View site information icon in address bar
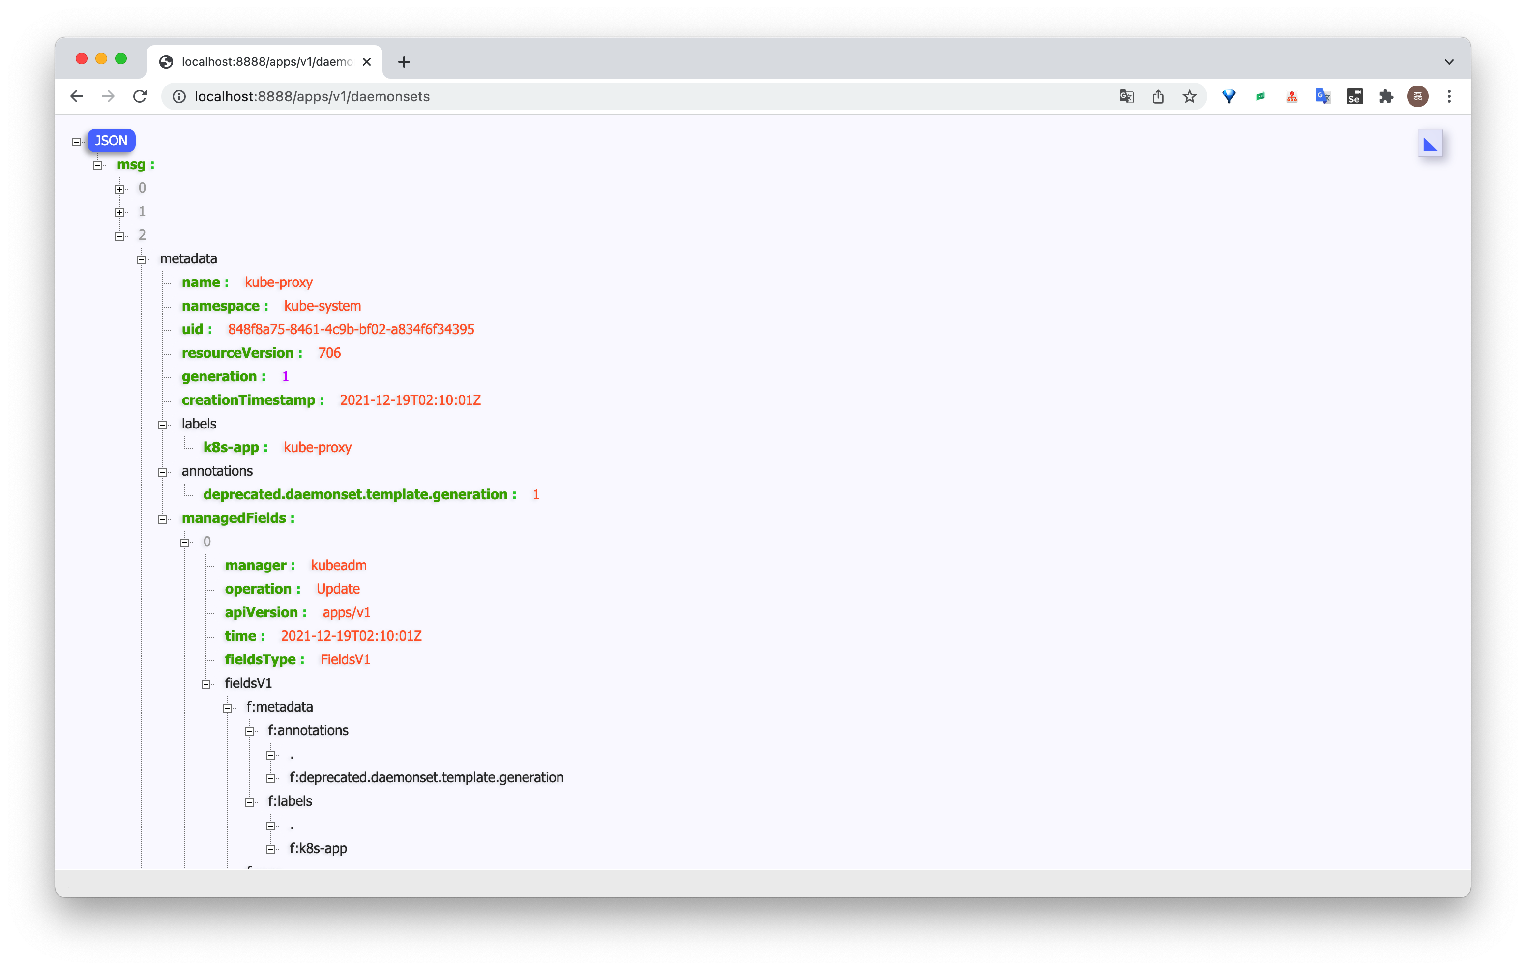Screen dimensions: 1526x970 pos(179,96)
